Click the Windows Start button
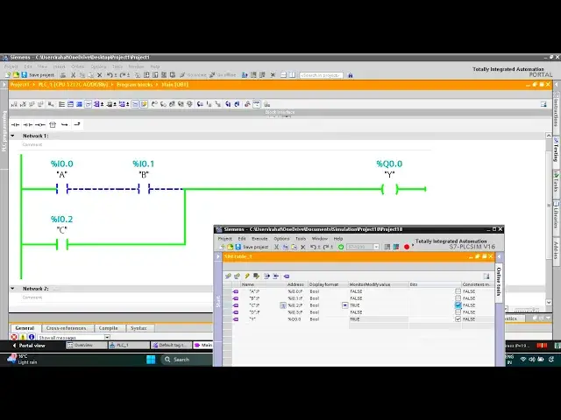 pos(151,360)
